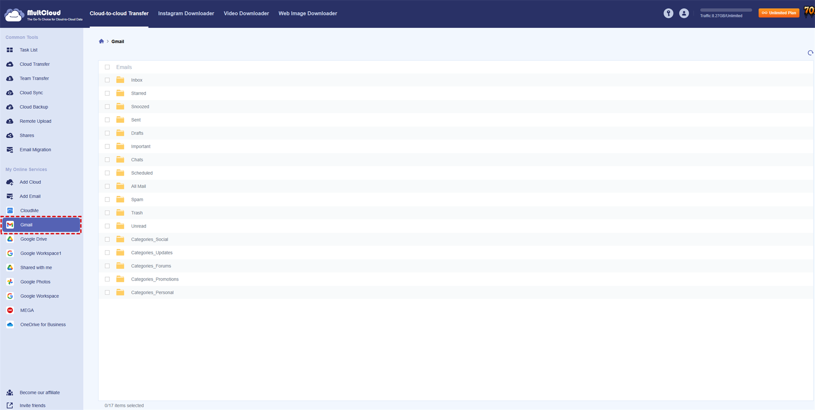Click the Become our affiliate icon
This screenshot has height=410, width=815.
(x=9, y=392)
